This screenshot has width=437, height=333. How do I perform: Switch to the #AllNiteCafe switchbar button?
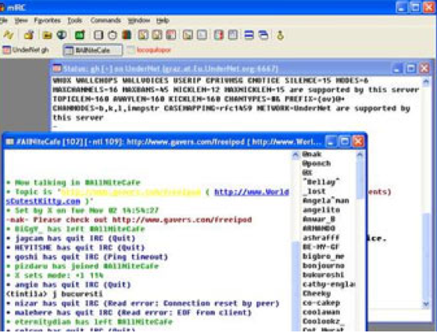click(x=92, y=50)
